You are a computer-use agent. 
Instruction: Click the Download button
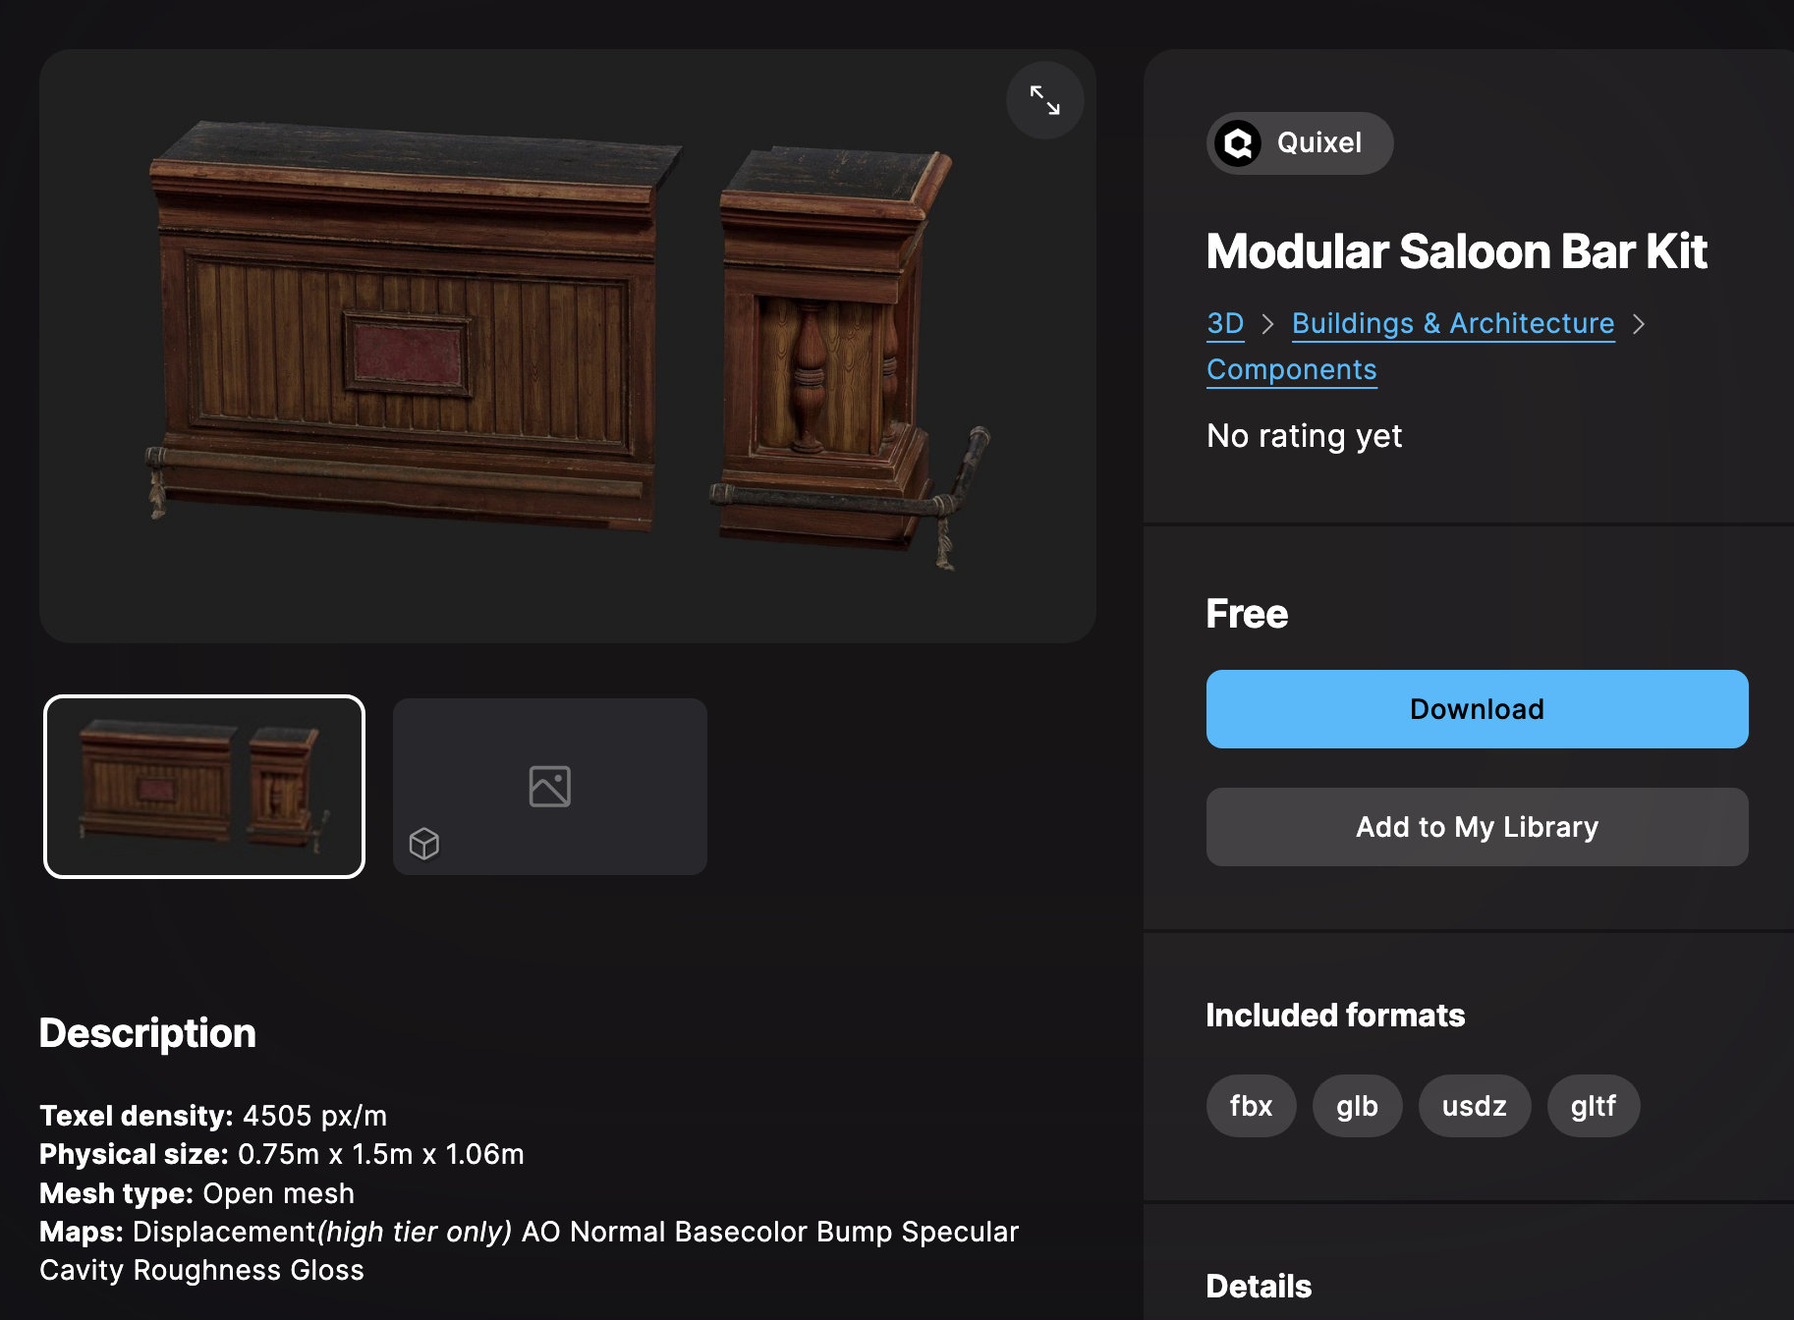click(x=1477, y=709)
